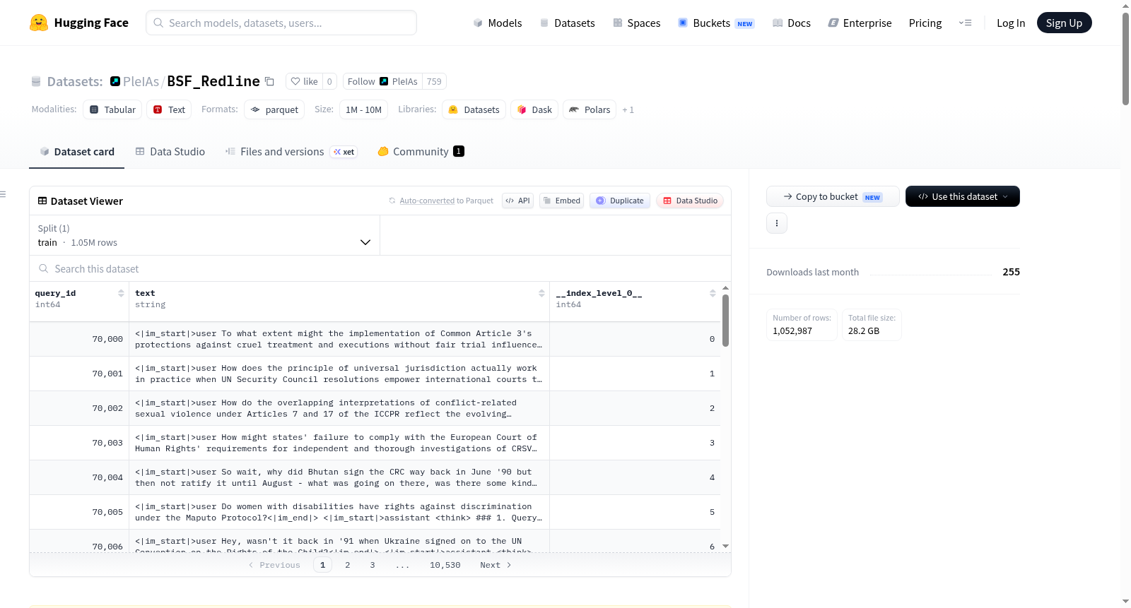1131x608 pixels.
Task: Click the parquet format tag
Action: [x=274, y=109]
